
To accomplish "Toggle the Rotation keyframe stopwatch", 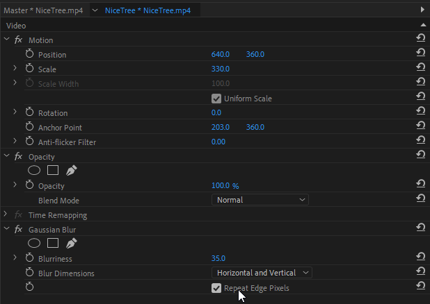I will click(x=29, y=112).
